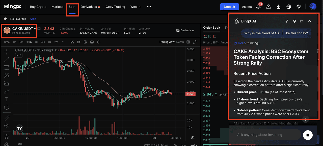
Task: Open chart settings hexagon icon
Action: pos(193,138)
